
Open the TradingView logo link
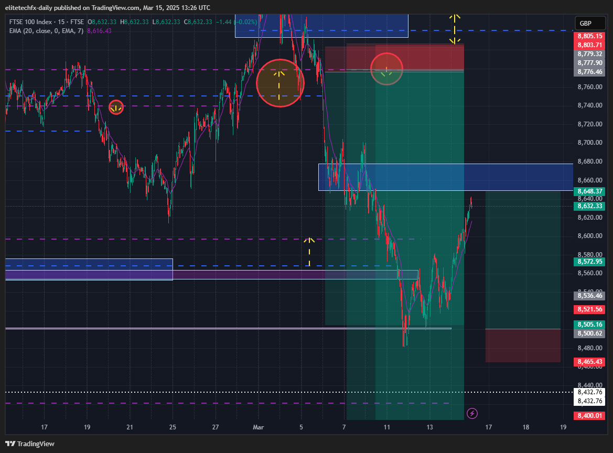tap(30, 444)
